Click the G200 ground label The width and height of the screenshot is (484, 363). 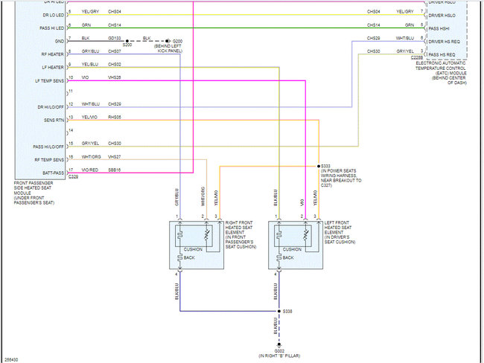click(x=177, y=41)
